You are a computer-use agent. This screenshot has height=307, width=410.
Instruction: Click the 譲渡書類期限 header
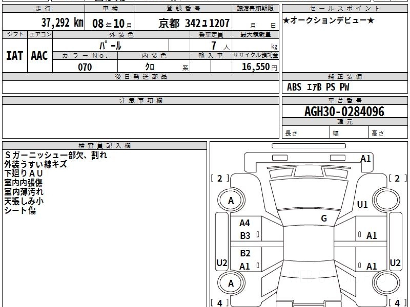click(256, 9)
